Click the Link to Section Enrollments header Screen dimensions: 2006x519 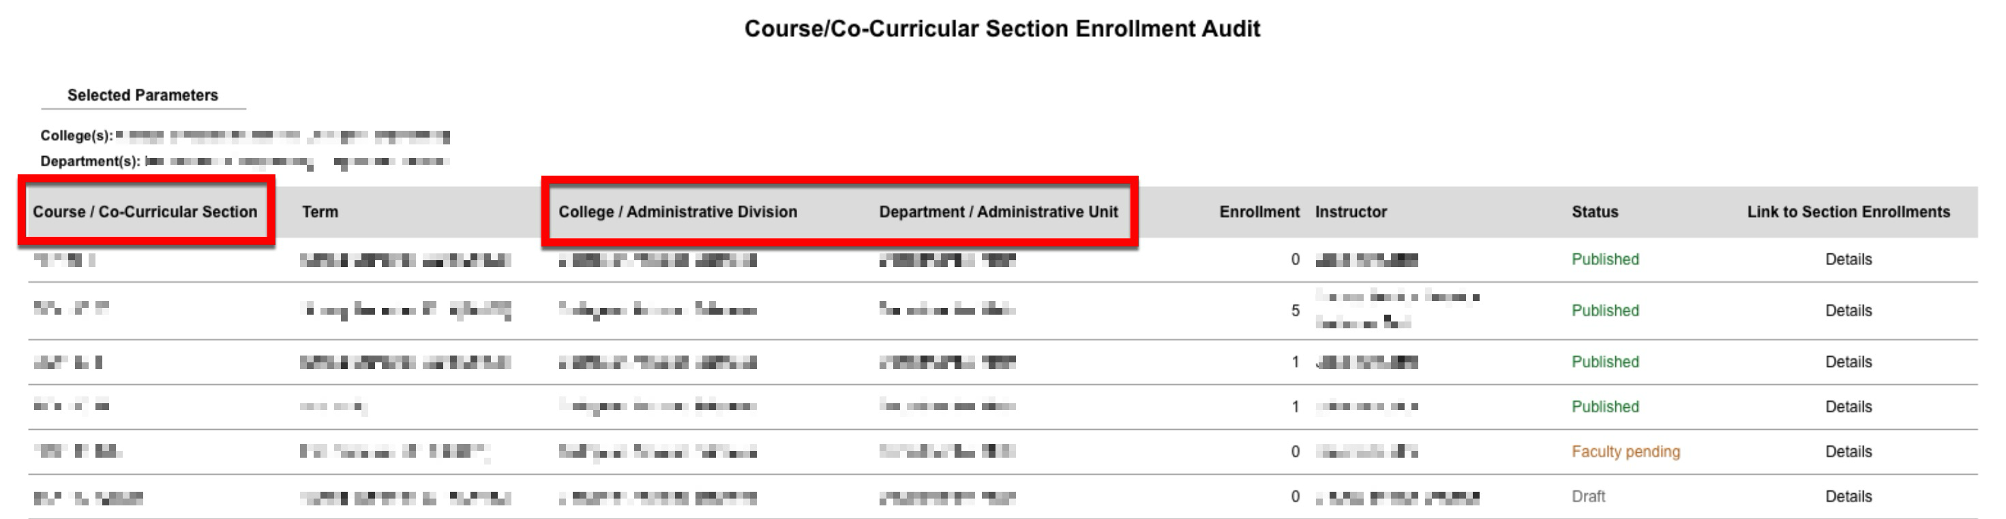coord(1848,212)
